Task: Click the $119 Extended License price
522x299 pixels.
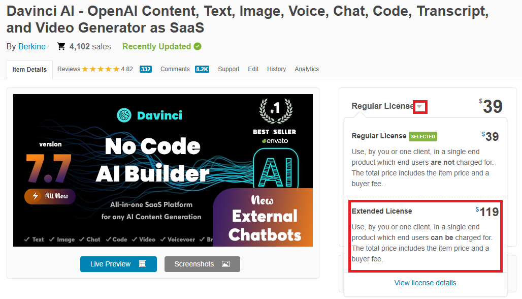Action: coord(487,212)
